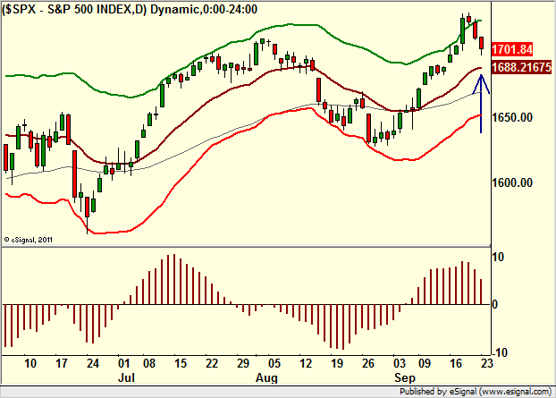
Task: Click the oscillator axis value 10
Action: (x=498, y=257)
